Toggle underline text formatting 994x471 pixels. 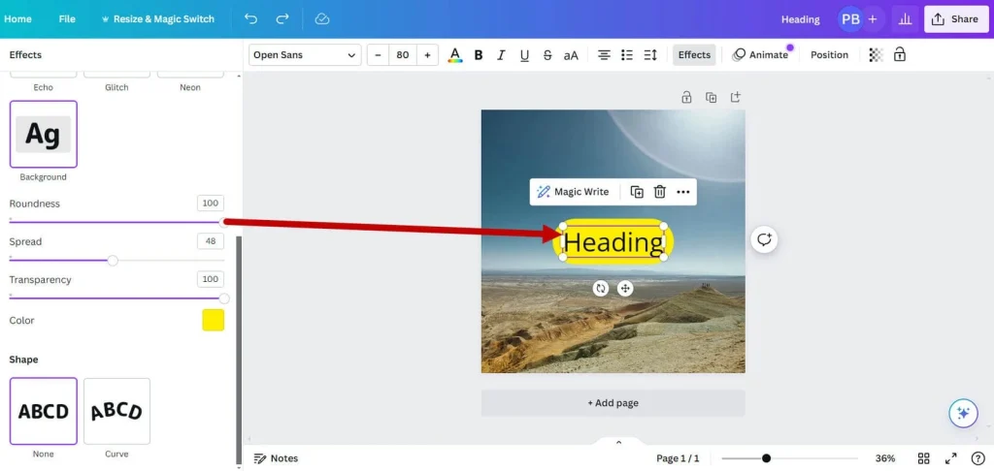pyautogui.click(x=524, y=55)
